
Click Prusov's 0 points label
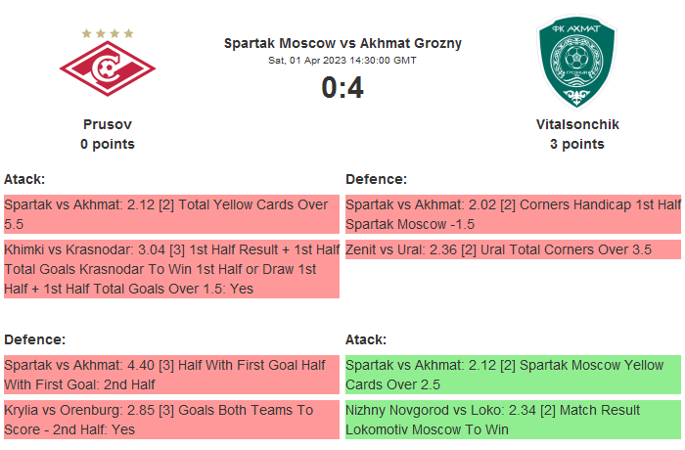point(108,144)
